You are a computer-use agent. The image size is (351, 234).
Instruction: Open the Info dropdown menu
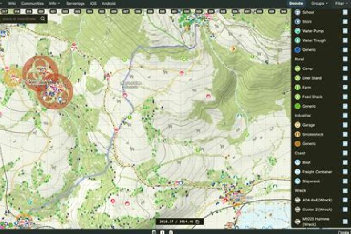pyautogui.click(x=55, y=3)
